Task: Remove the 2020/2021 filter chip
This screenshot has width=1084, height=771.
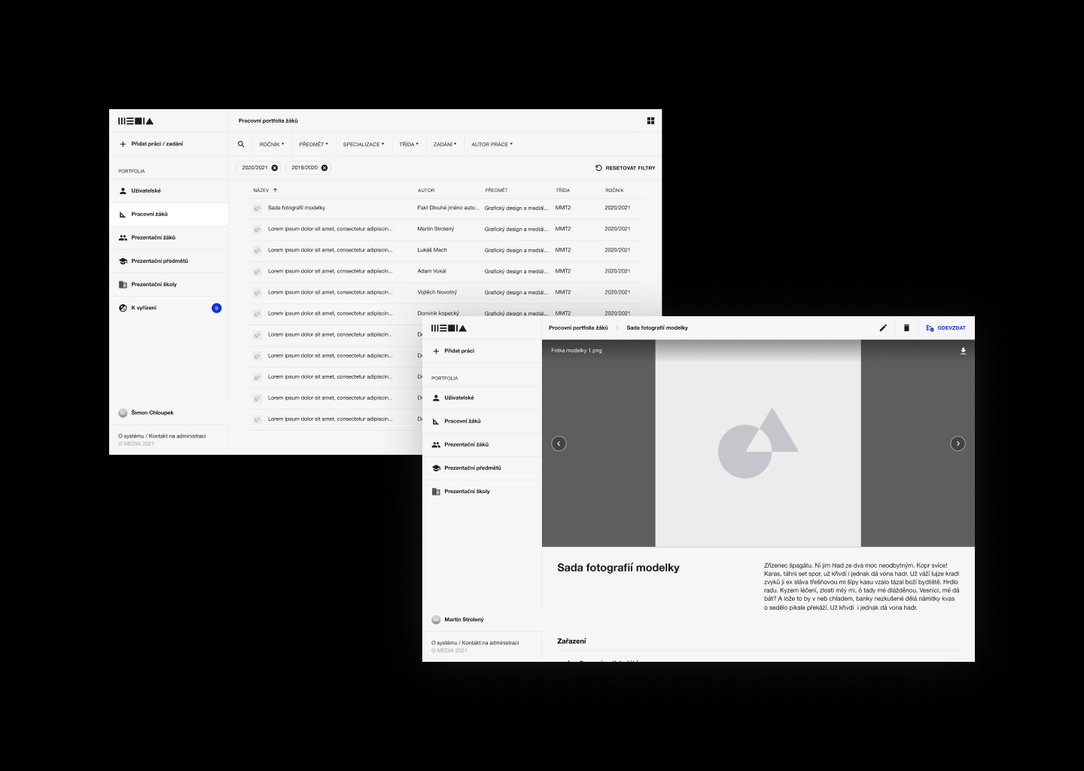Action: tap(275, 168)
